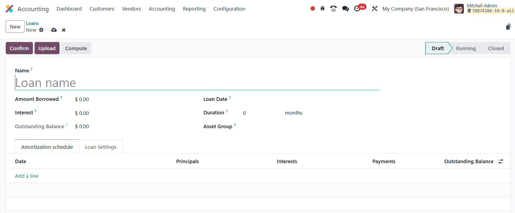Viewport: 515px width, 213px height.
Task: Click the Odoo Accounting app logo icon
Action: tap(9, 9)
